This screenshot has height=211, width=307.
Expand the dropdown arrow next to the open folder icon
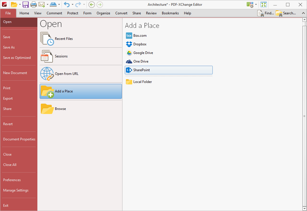(x=20, y=5)
